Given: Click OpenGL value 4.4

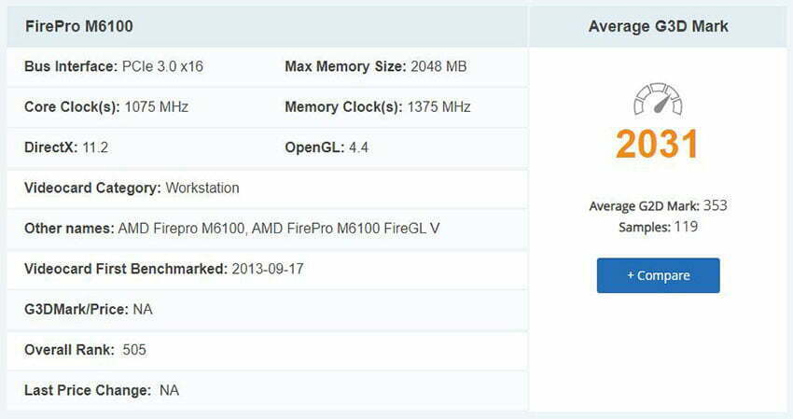Looking at the screenshot, I should [x=358, y=147].
